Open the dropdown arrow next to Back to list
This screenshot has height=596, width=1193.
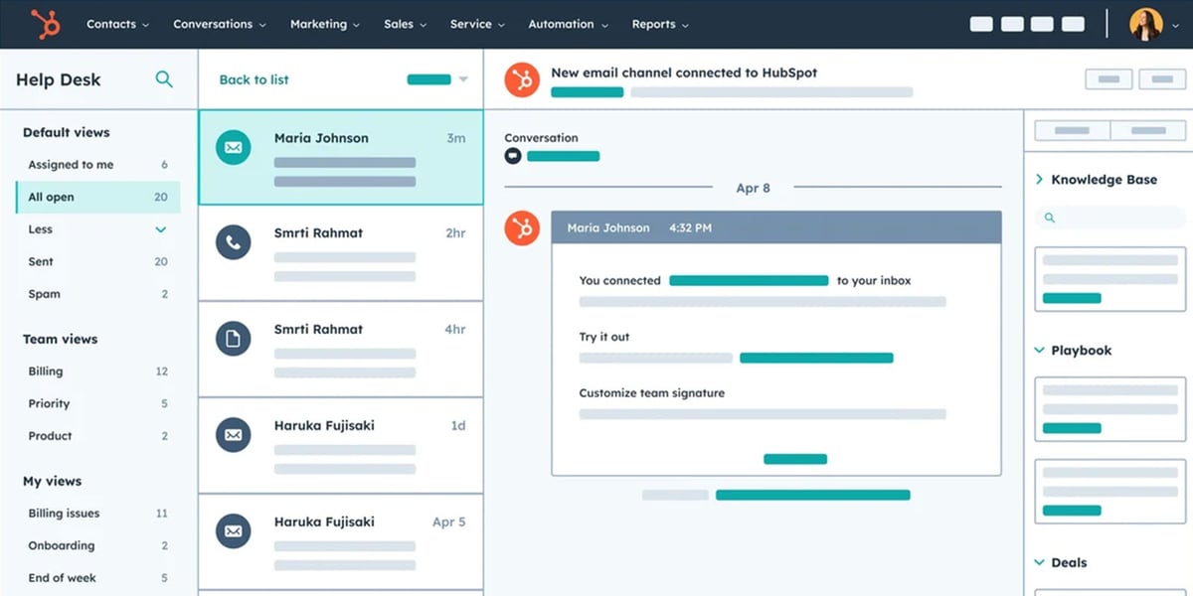coord(463,79)
